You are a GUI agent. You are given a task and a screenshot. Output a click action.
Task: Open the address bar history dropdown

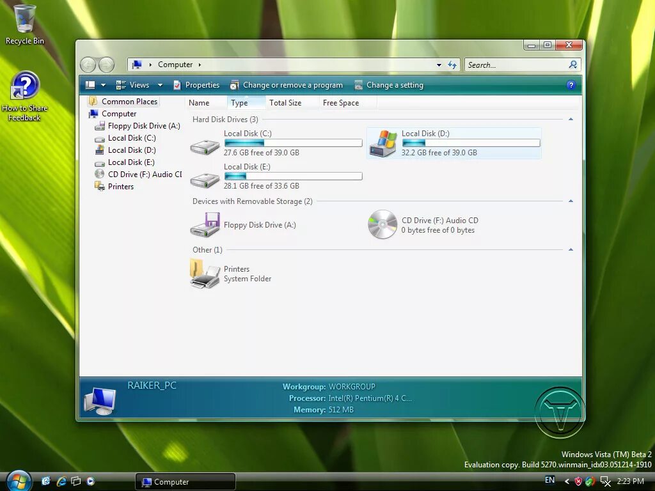(x=439, y=65)
